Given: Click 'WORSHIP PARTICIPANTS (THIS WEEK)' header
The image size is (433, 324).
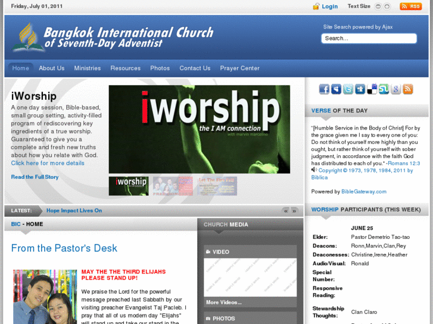Looking at the screenshot, I should (366, 210).
